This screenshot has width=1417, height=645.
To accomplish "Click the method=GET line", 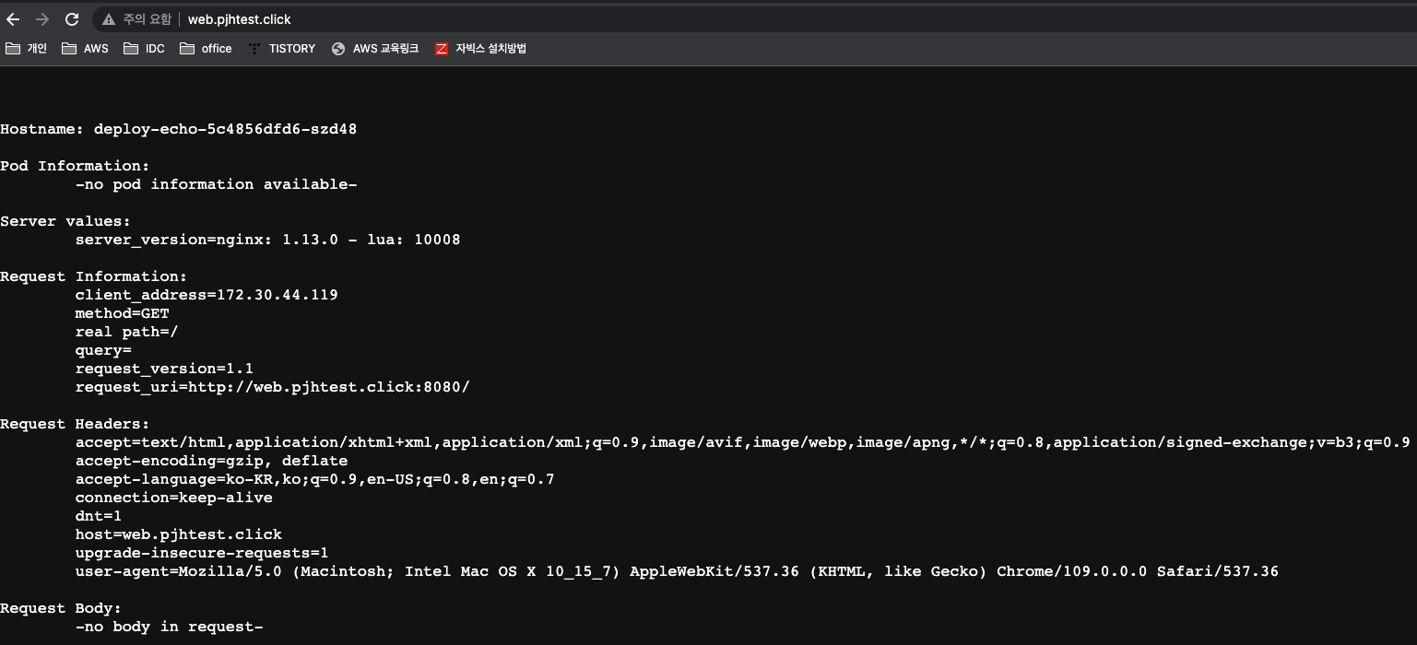I will tap(123, 313).
